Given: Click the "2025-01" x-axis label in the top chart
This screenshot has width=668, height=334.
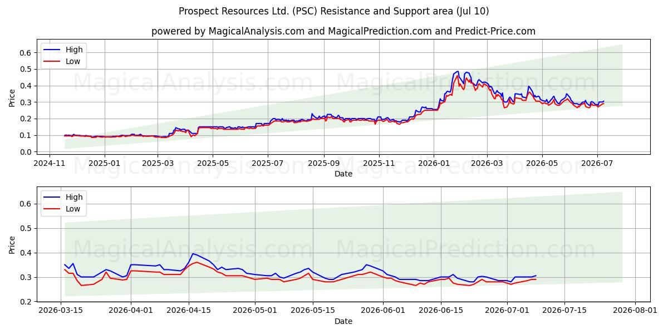Looking at the screenshot, I should point(105,163).
